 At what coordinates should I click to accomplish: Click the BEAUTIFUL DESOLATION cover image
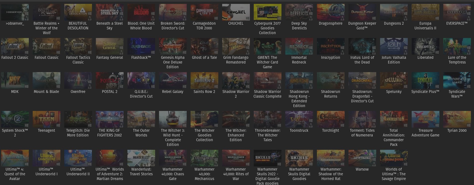coord(78,12)
